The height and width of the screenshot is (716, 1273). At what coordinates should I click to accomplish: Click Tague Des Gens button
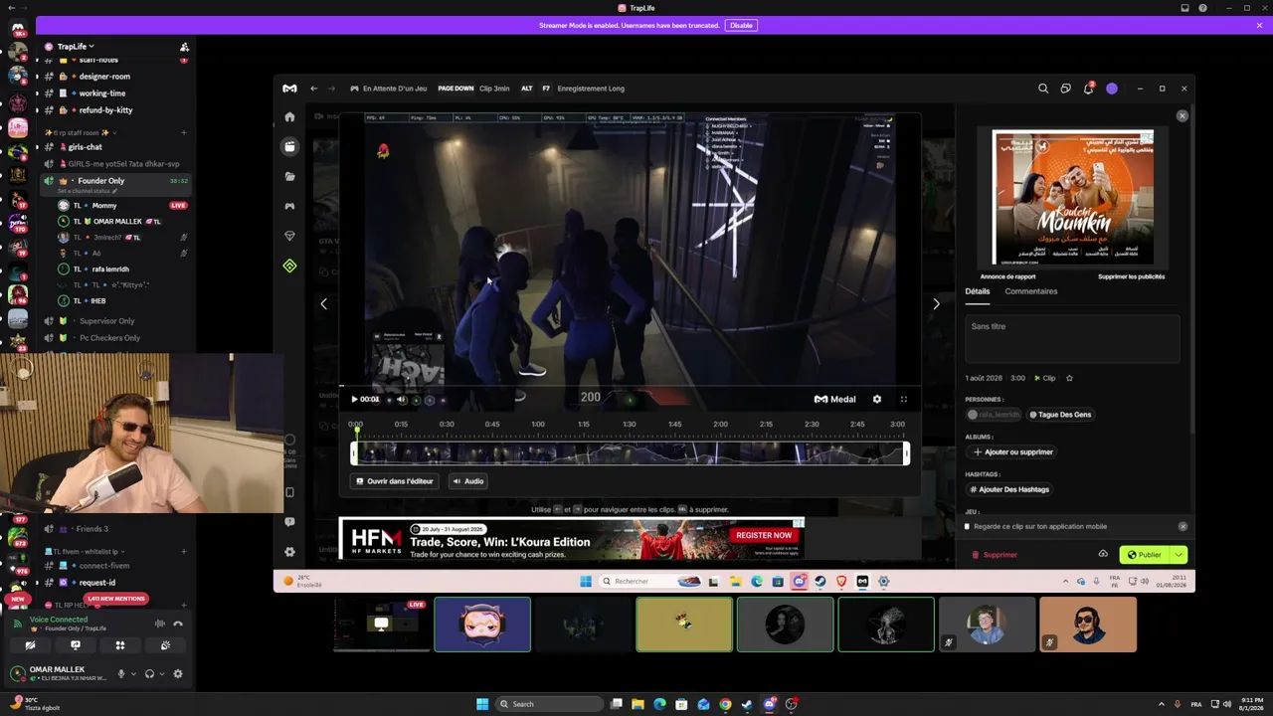pyautogui.click(x=1060, y=415)
